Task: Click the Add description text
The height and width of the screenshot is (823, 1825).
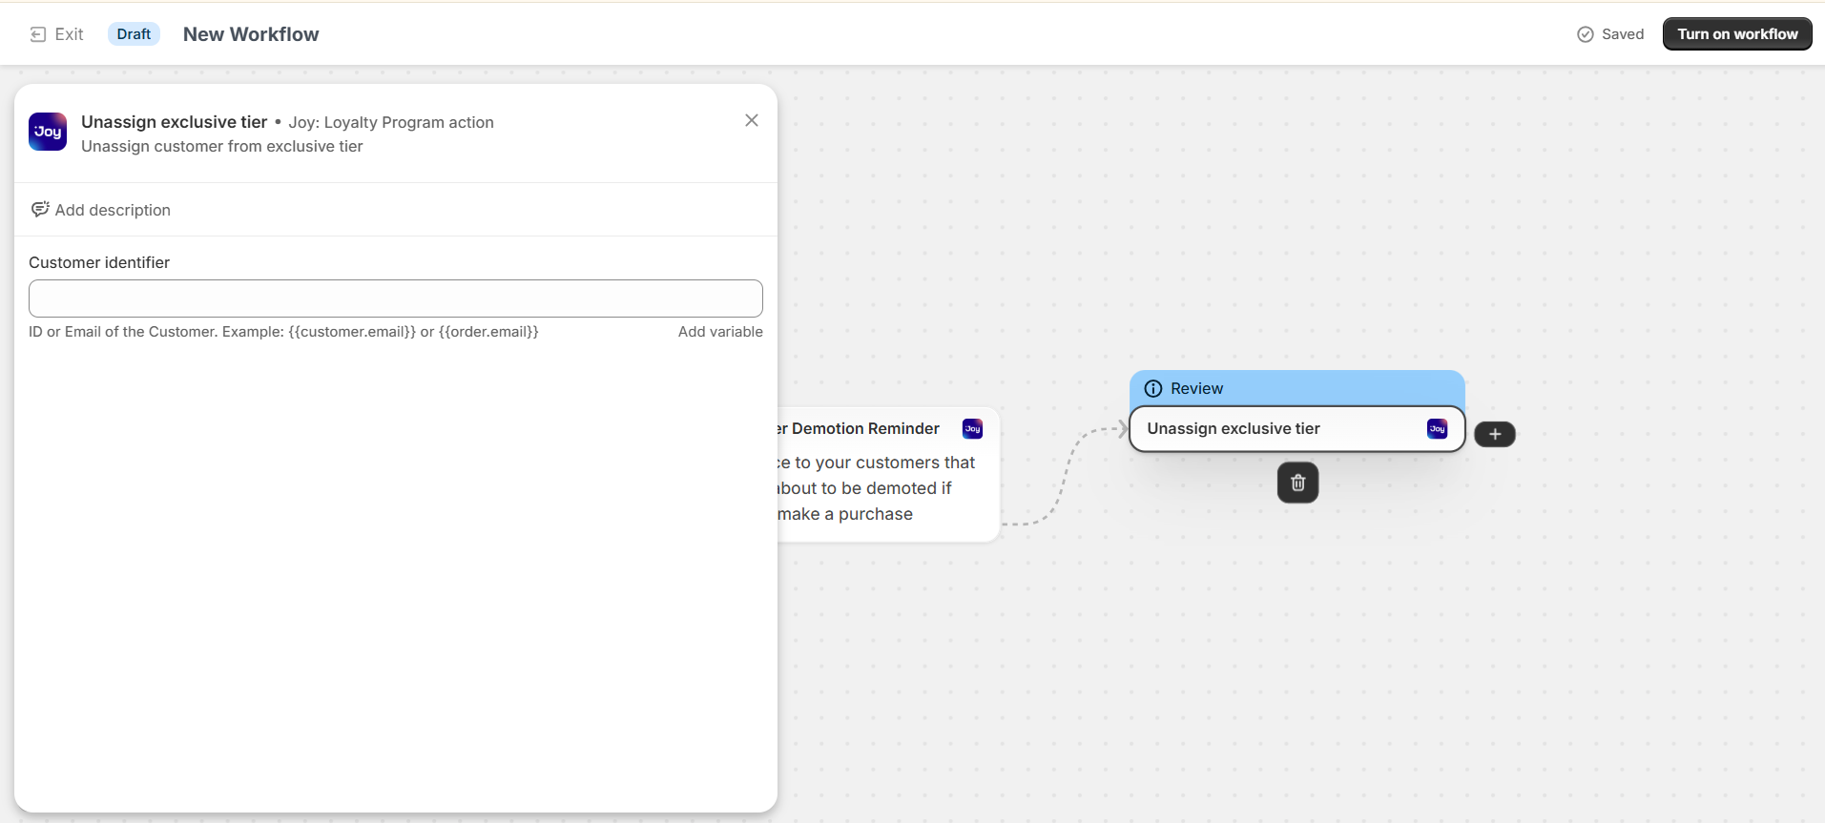Action: coord(113,210)
